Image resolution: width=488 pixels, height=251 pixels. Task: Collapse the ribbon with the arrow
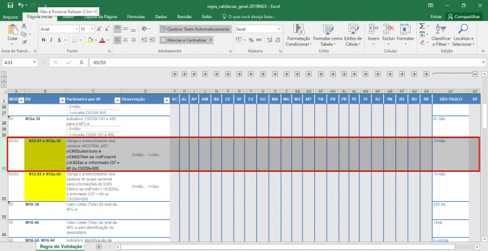(483, 51)
